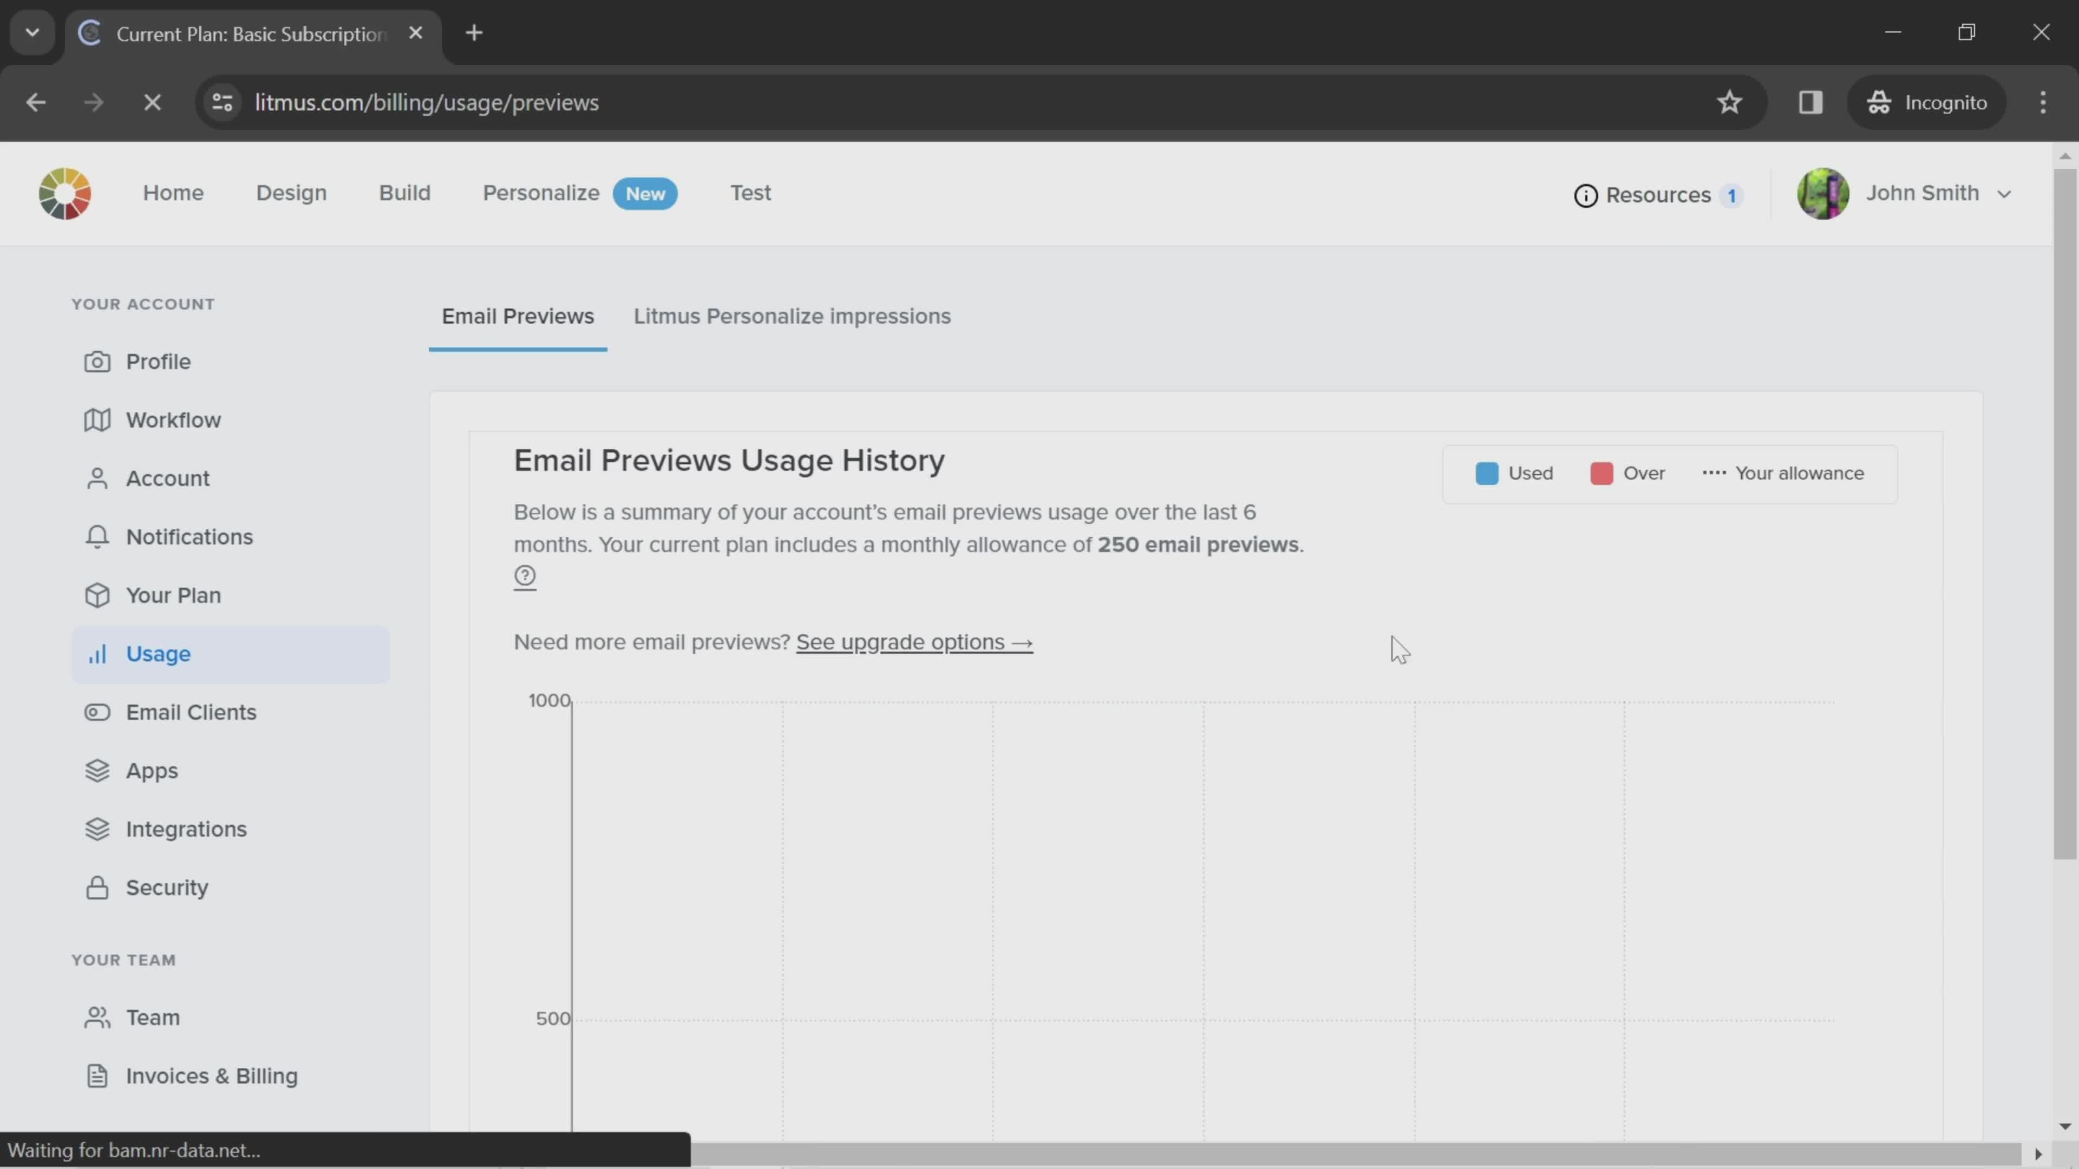Click the Your Plan sidebar item
2079x1169 pixels.
click(x=173, y=595)
